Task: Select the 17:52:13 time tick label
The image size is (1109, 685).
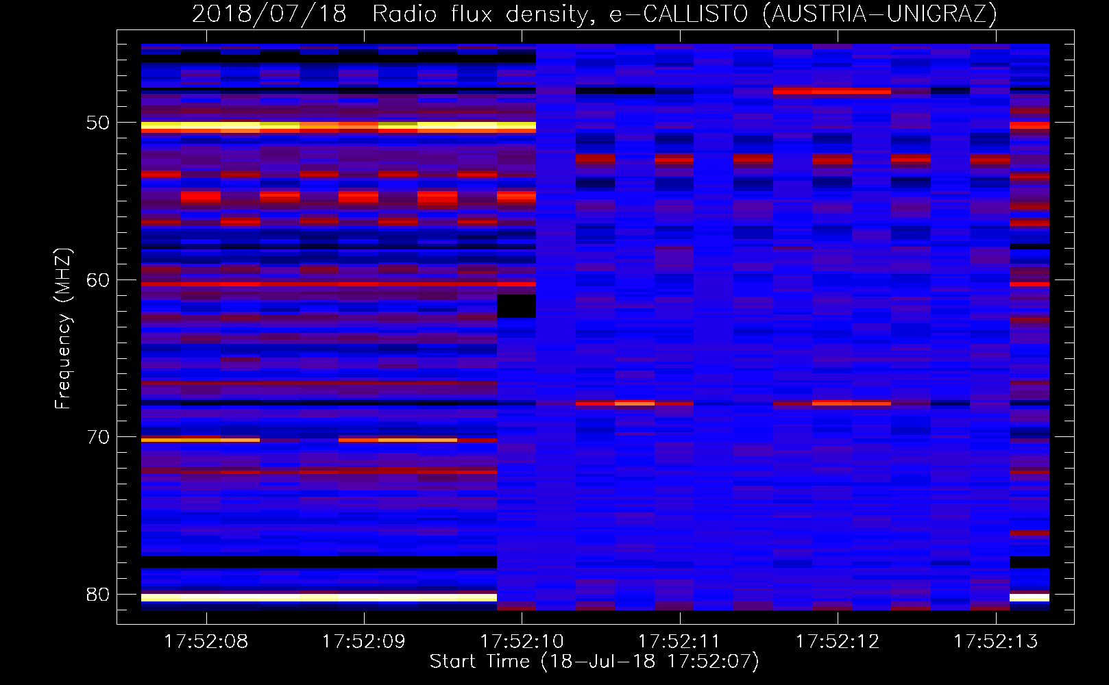Action: (995, 641)
